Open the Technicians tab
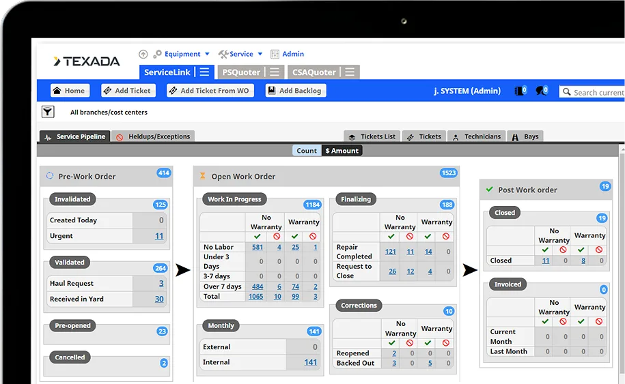Viewport: 625px width, 384px height. (x=477, y=136)
